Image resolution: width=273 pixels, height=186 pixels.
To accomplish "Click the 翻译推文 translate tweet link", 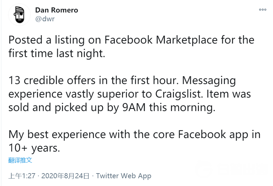I will tap(20, 160).
